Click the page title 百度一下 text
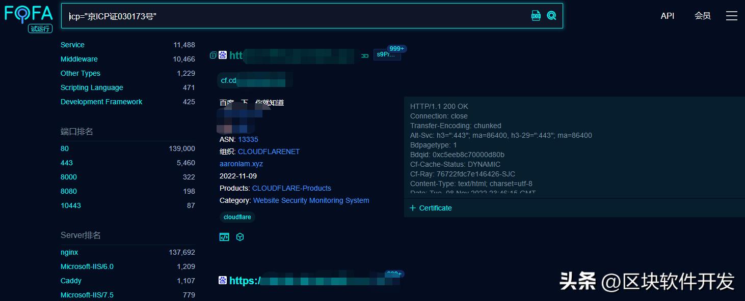Image resolution: width=745 pixels, height=301 pixels. tap(252, 103)
